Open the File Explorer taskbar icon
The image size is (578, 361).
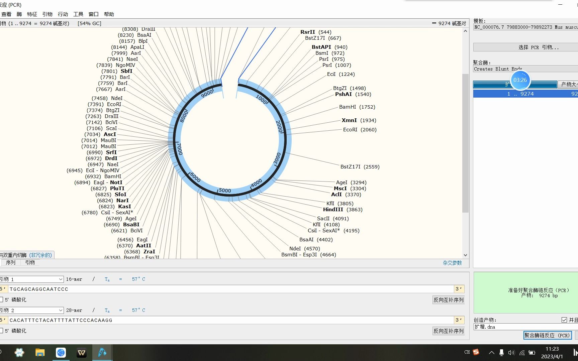(x=40, y=352)
